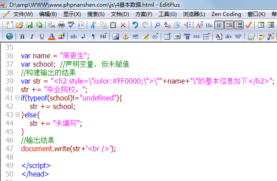Collapse the else fold at line 43
The height and width of the screenshot is (181, 277).
[x=17, y=114]
